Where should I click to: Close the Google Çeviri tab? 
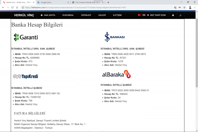click(68, 2)
